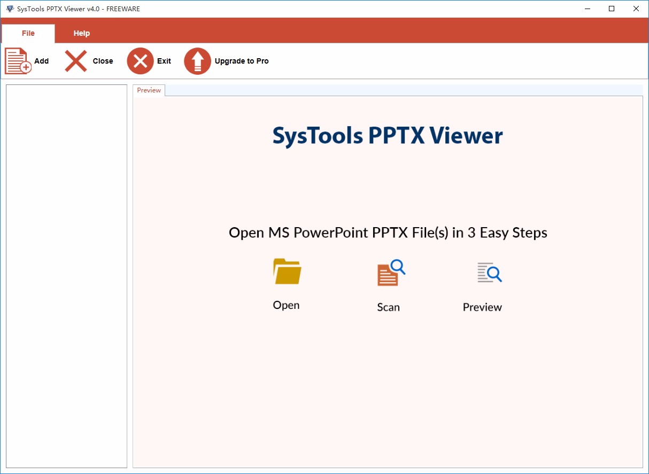Click the SysTools PPTX Viewer heading
The width and height of the screenshot is (649, 474).
tap(388, 136)
